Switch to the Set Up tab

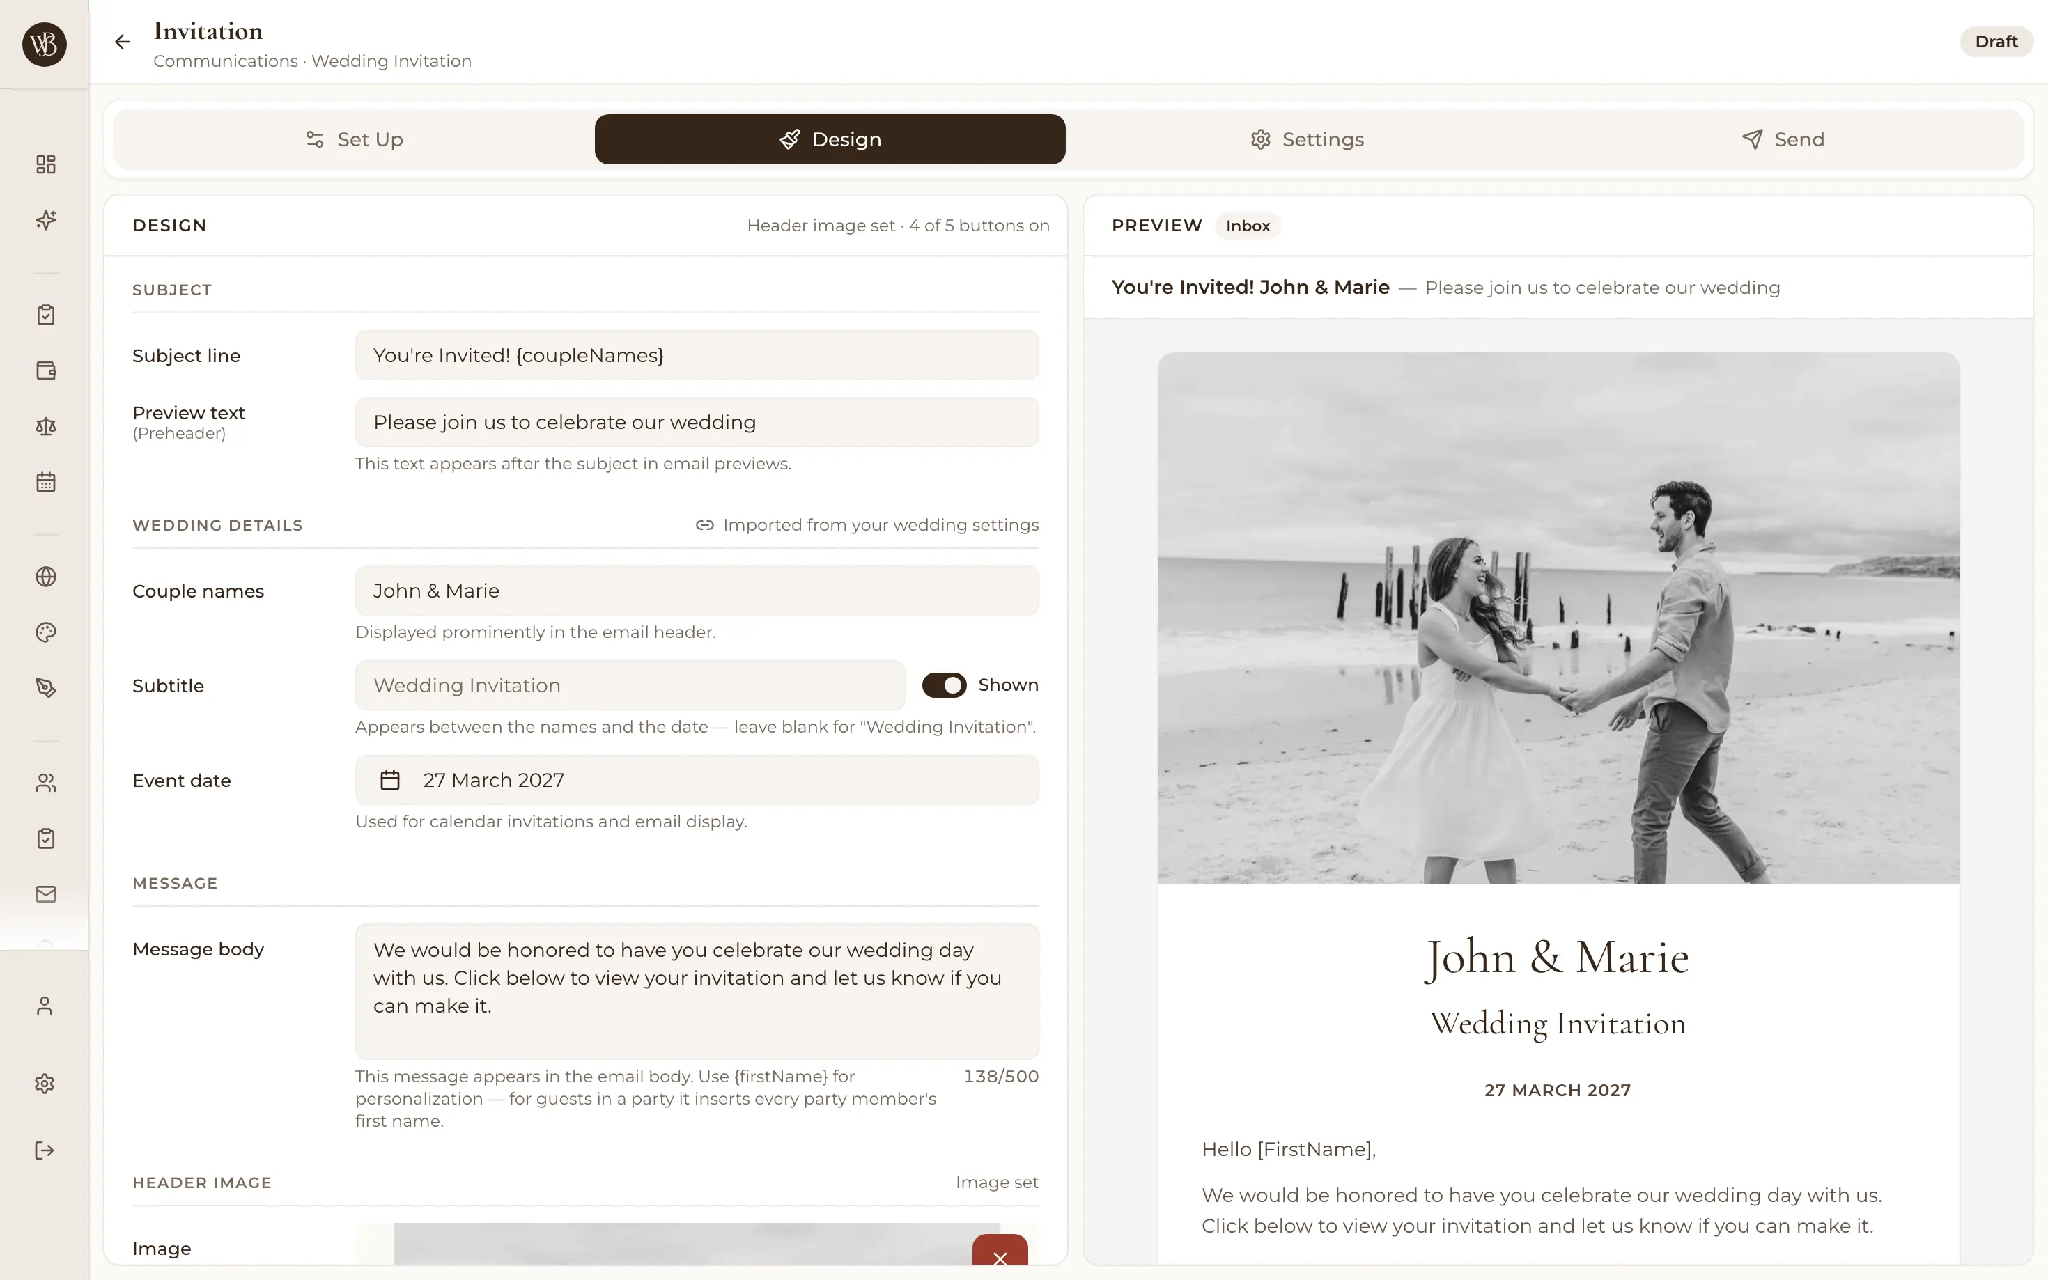[354, 140]
